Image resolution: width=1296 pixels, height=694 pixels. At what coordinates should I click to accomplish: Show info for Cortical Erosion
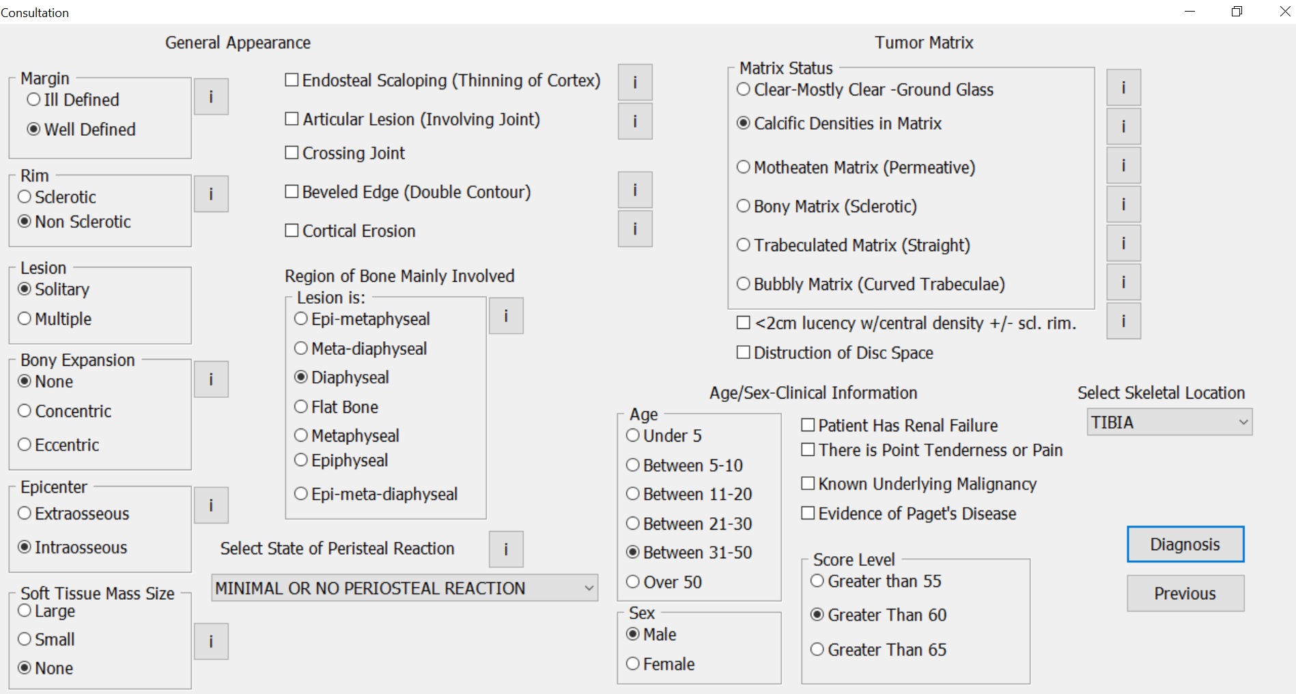point(635,229)
